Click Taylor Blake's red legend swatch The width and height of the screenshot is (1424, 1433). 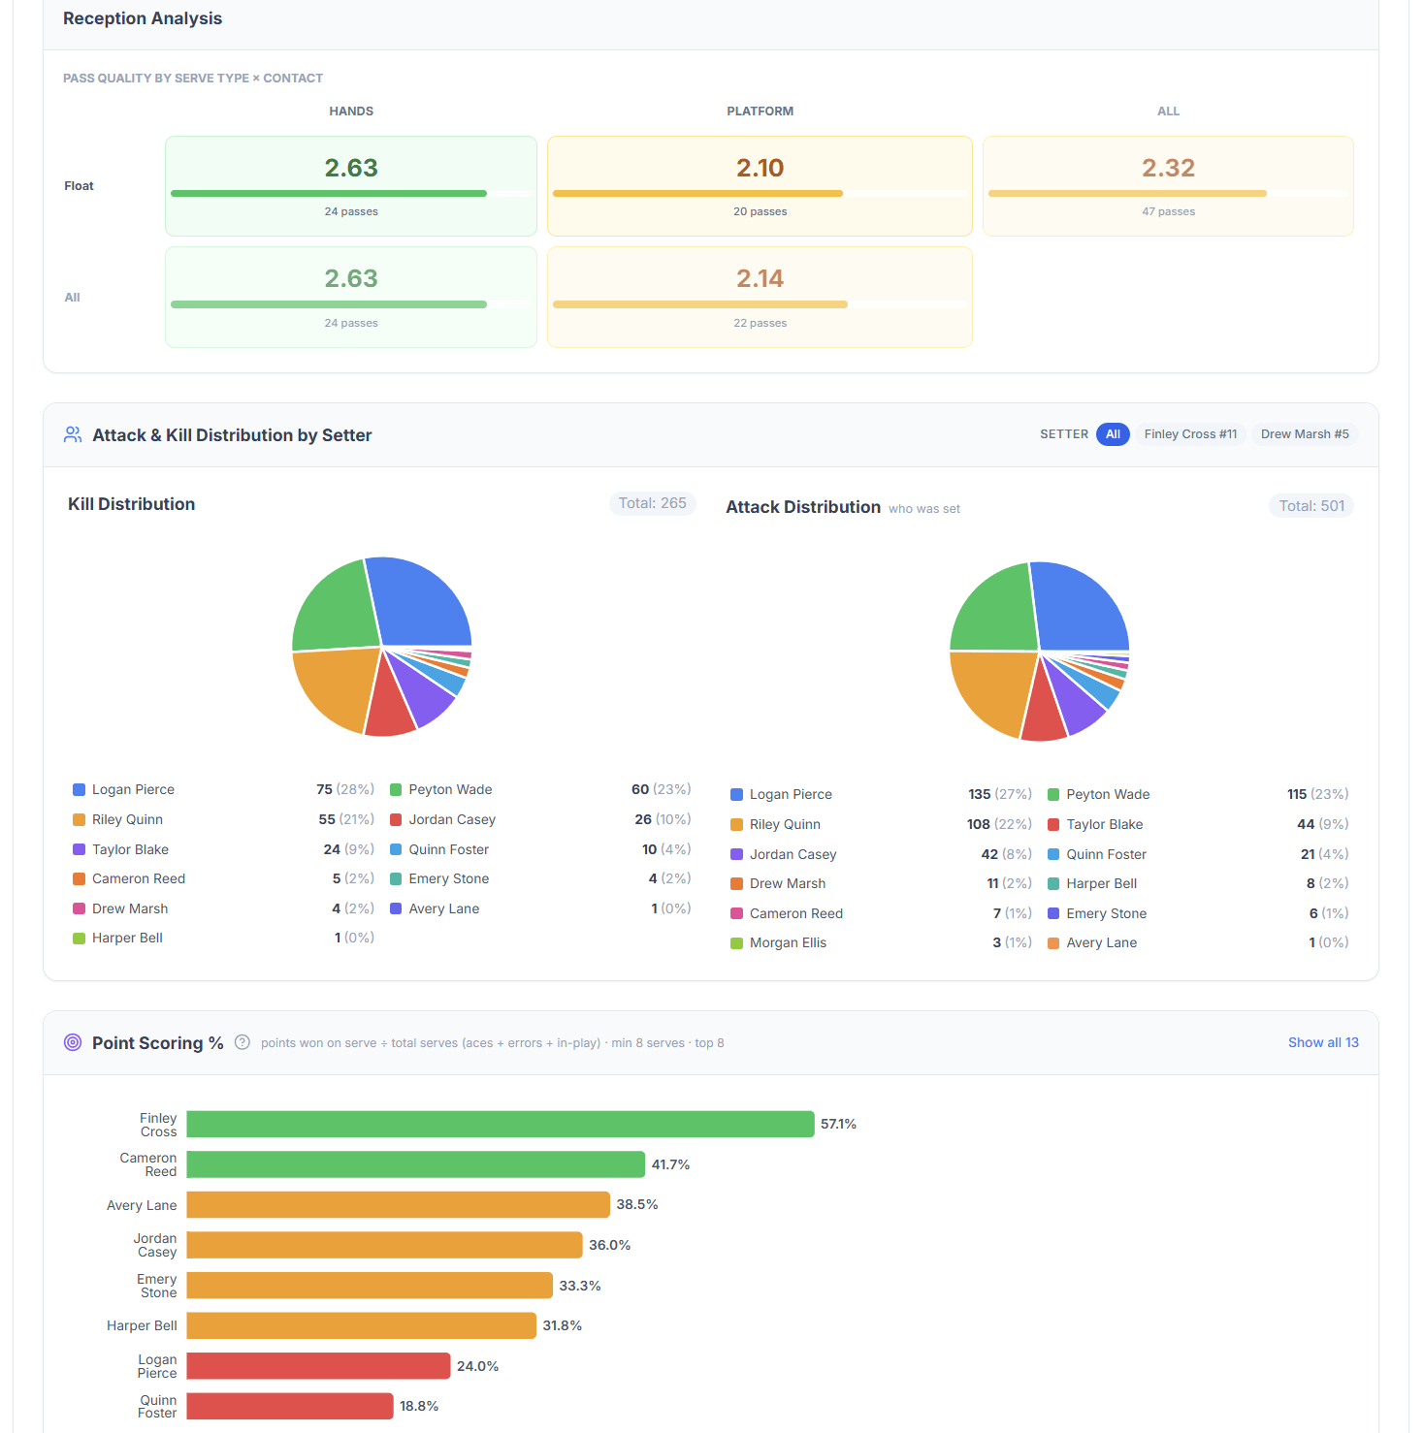[1053, 824]
